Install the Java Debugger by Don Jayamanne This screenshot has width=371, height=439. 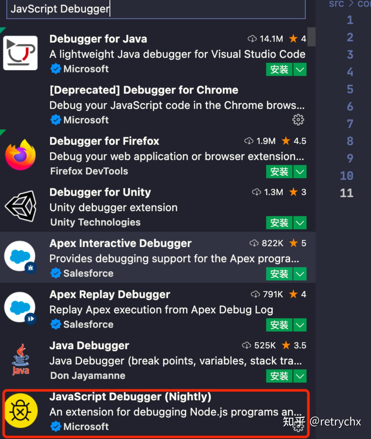[x=279, y=376]
